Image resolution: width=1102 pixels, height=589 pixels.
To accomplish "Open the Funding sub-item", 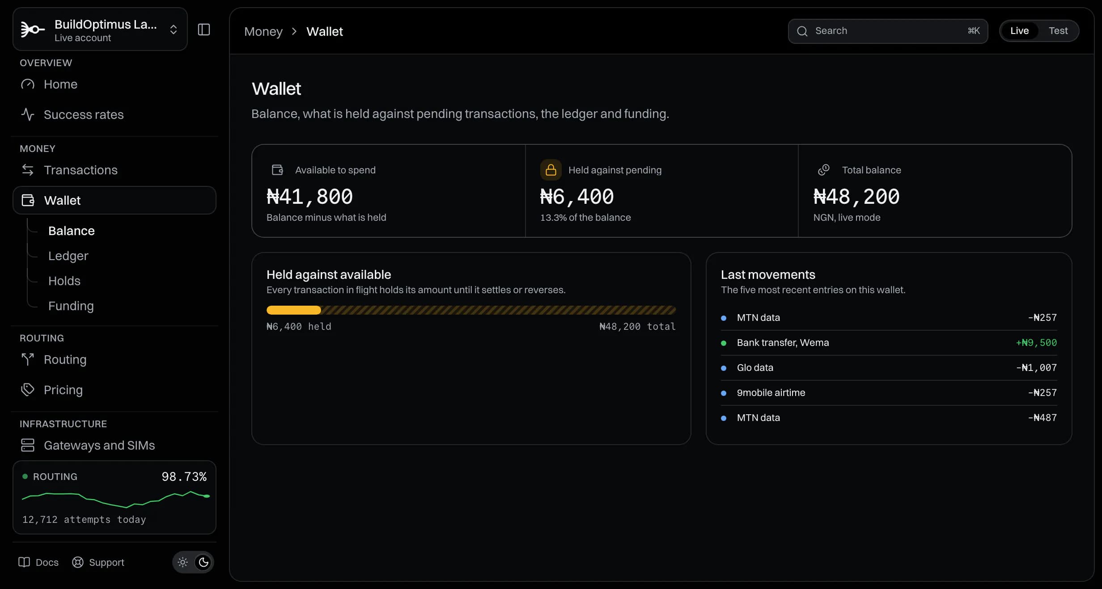I will tap(71, 306).
